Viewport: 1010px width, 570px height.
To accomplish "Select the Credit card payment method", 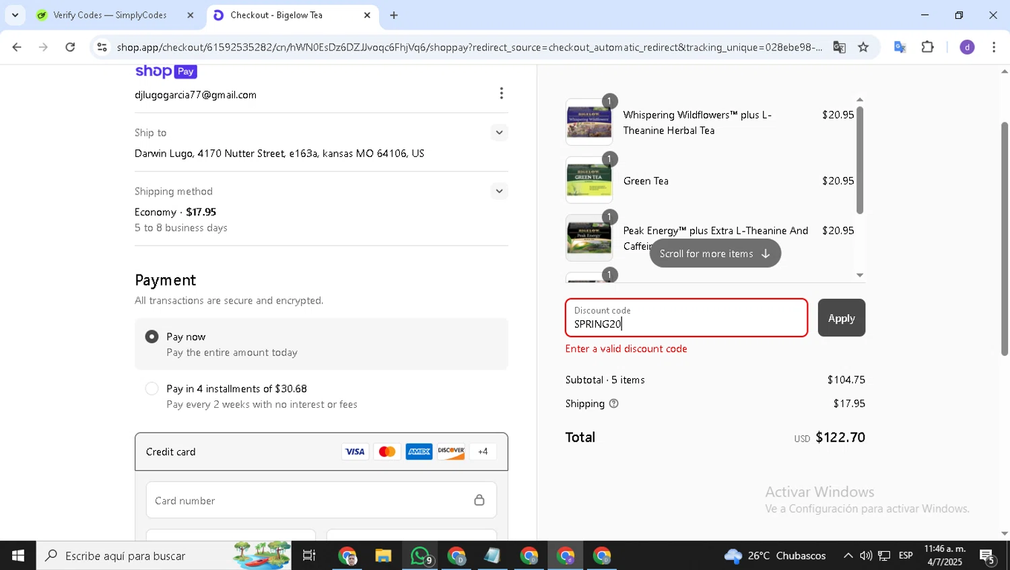I will coord(321,452).
